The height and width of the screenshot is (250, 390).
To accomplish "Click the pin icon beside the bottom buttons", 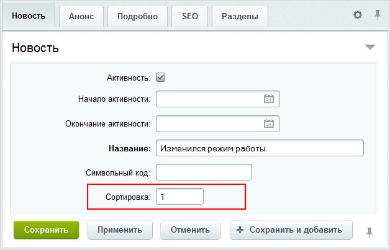I will (370, 231).
